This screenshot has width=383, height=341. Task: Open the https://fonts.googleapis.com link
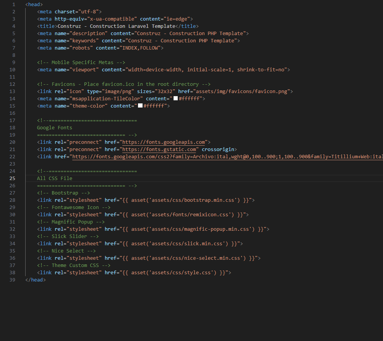164,142
